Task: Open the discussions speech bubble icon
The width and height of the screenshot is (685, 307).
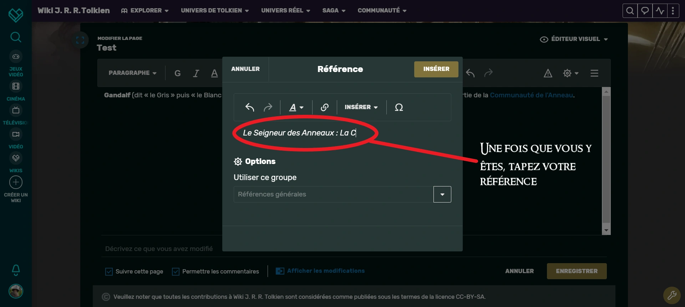Action: point(645,11)
